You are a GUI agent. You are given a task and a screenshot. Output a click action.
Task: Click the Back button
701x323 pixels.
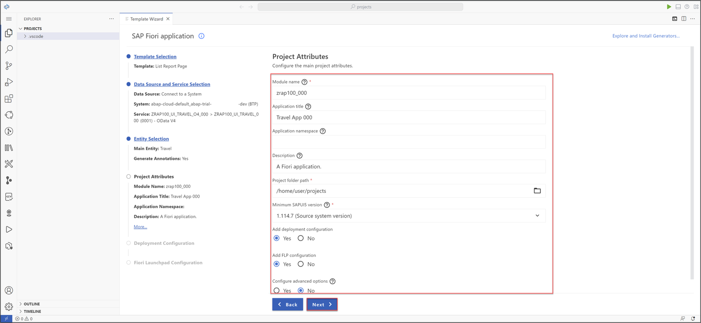pyautogui.click(x=287, y=305)
